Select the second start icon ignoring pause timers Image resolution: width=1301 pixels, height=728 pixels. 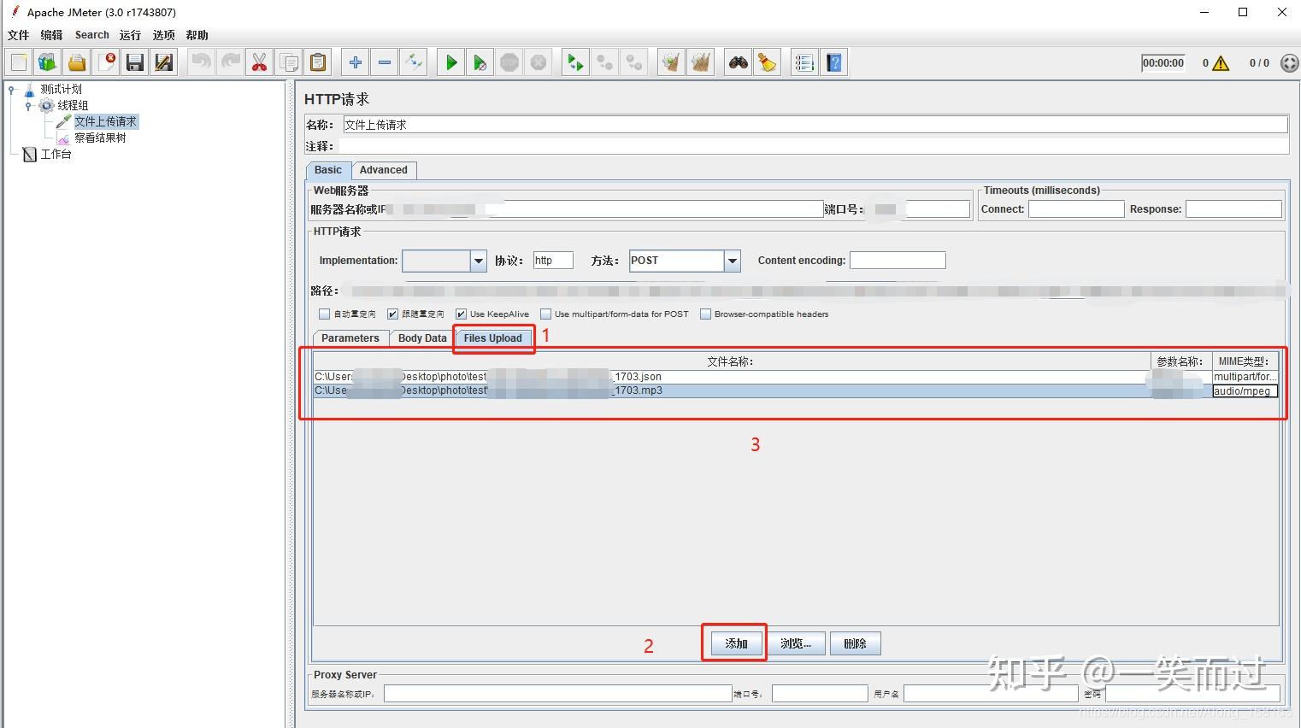480,62
